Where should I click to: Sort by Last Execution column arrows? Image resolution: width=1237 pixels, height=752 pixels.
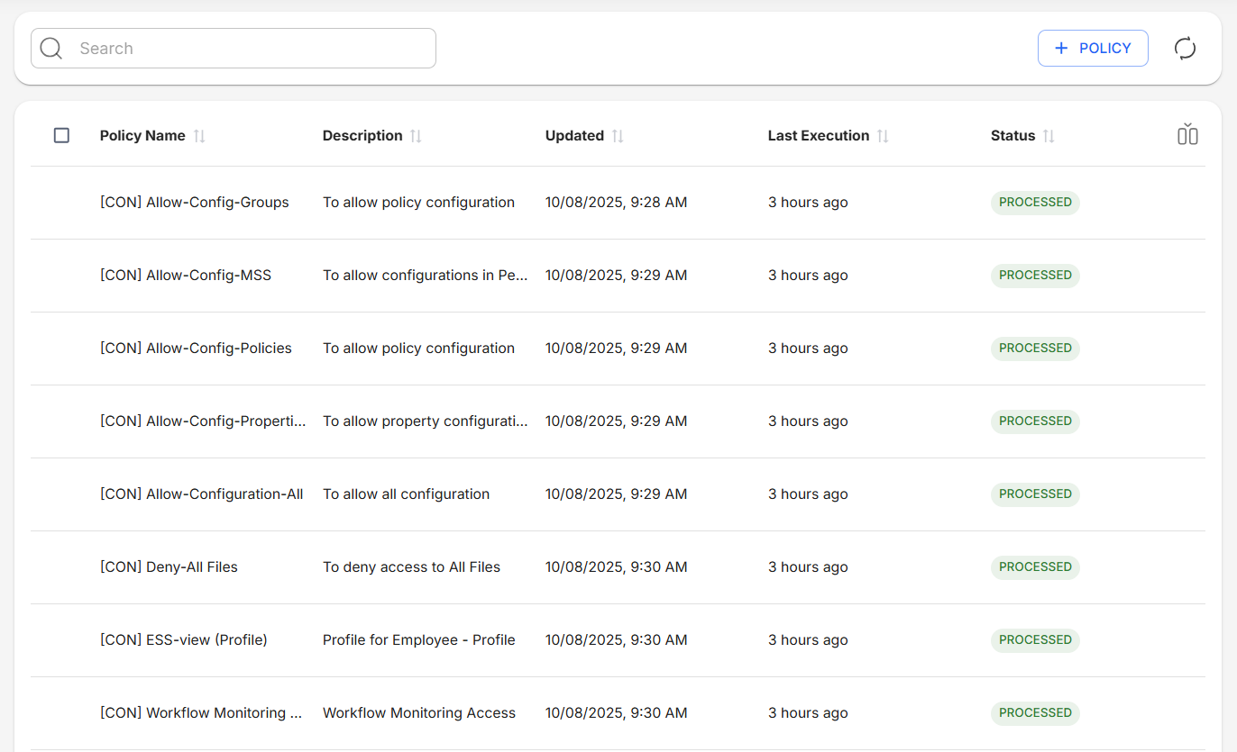(x=883, y=136)
